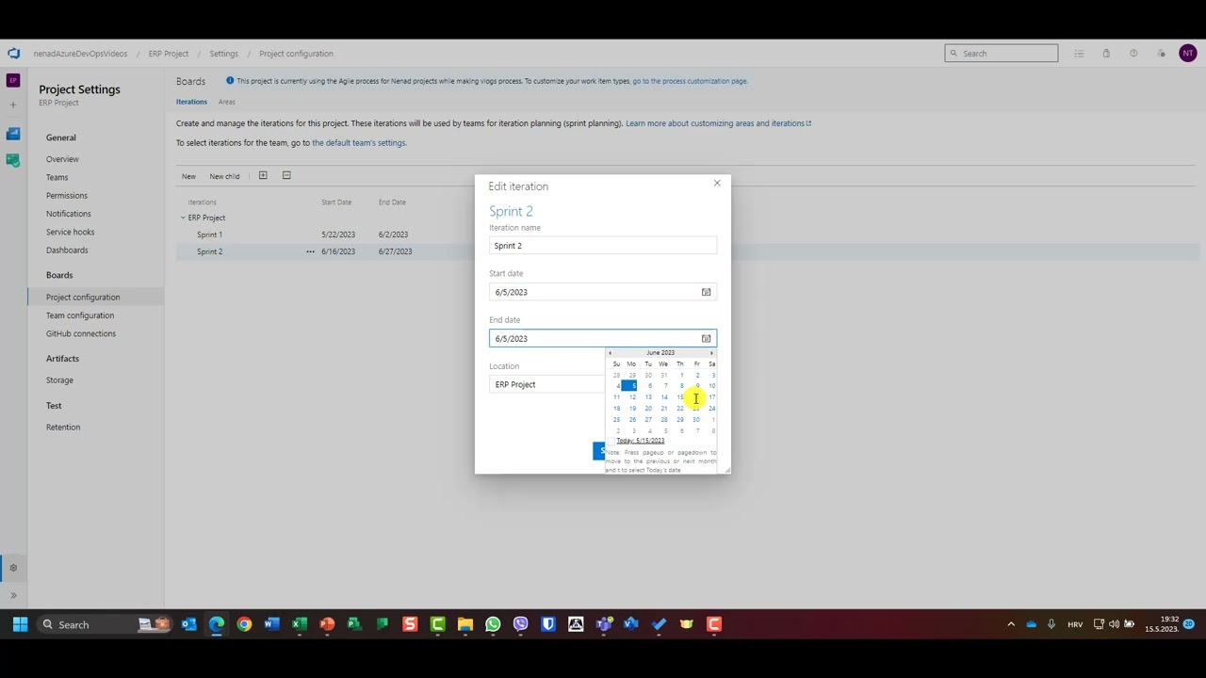The width and height of the screenshot is (1206, 678).
Task: Open Permissions settings page
Action: click(67, 196)
